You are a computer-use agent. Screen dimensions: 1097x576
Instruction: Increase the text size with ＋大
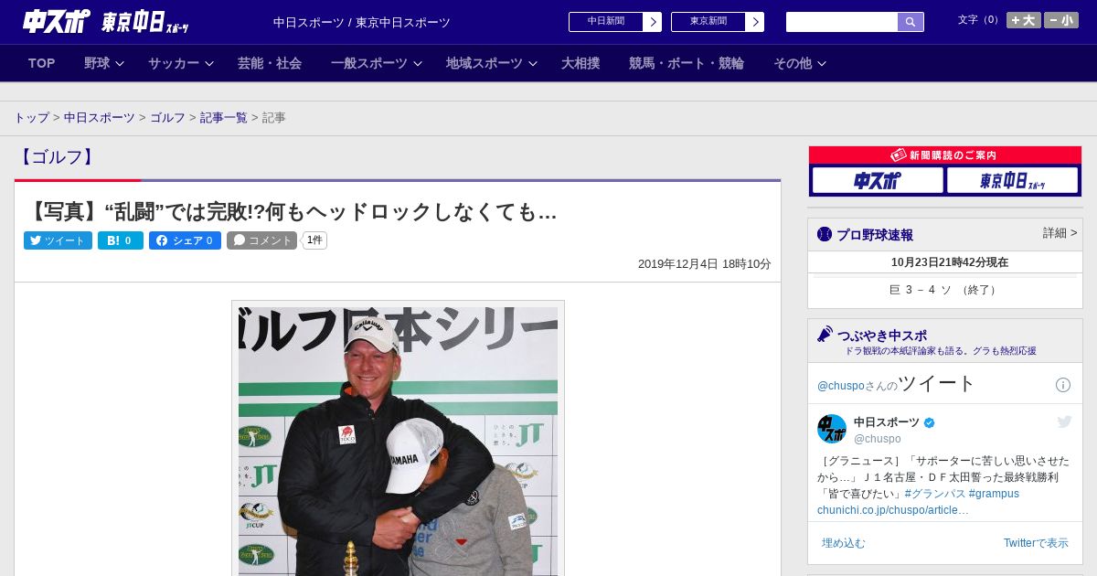point(1024,20)
